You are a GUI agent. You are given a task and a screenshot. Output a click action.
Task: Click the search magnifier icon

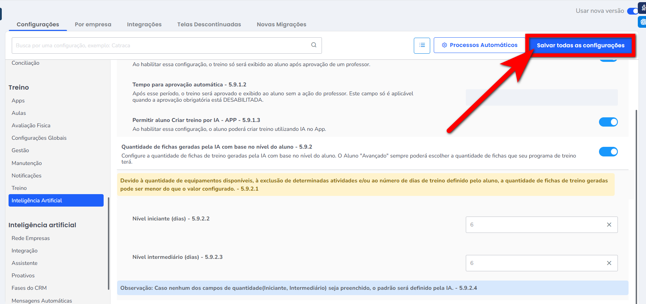pyautogui.click(x=314, y=45)
